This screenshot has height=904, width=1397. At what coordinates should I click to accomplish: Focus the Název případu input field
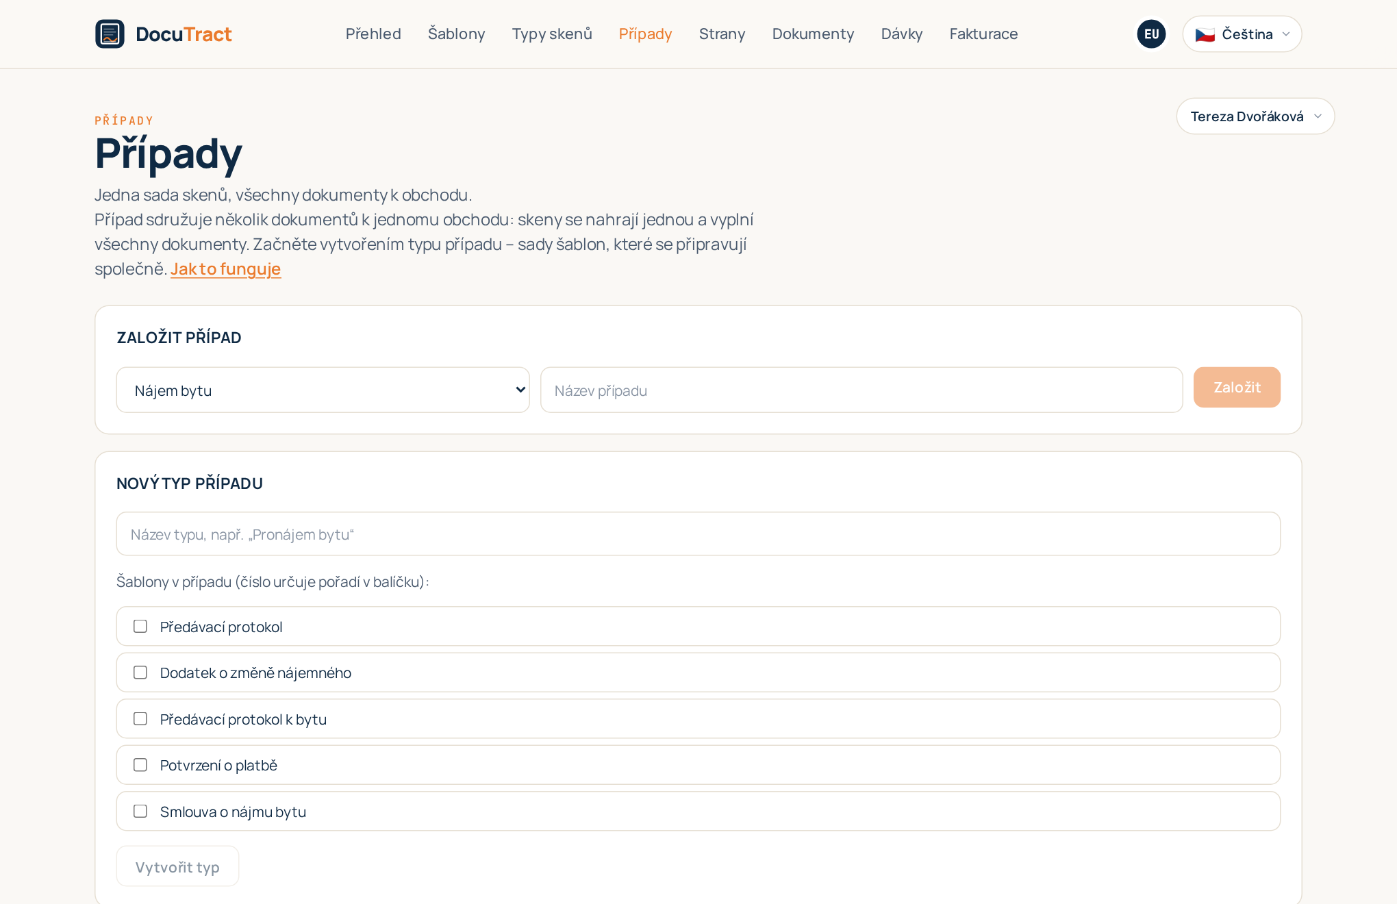click(x=861, y=390)
